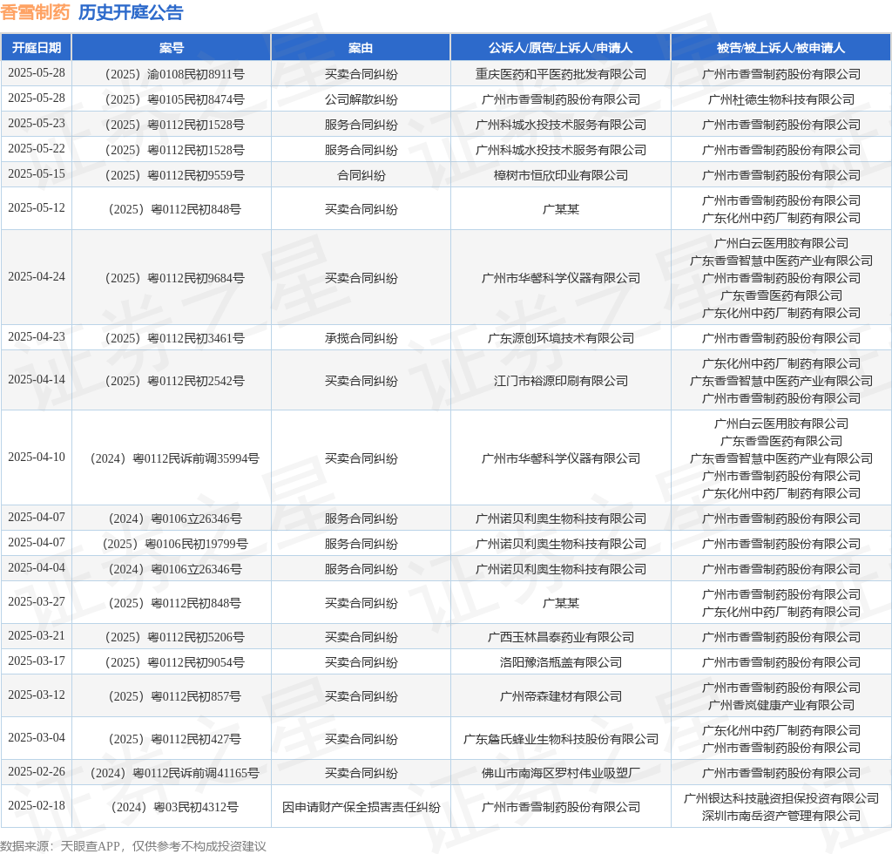Click plaintiff 佛山市南海区罗村伟业吸塑厂
The image size is (892, 854).
click(x=561, y=773)
